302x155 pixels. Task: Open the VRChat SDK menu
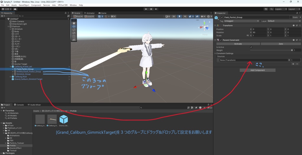63,5
